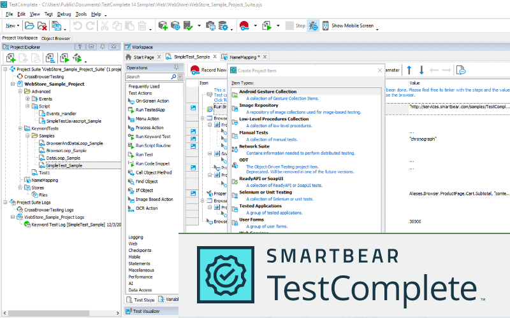Open dropdown arrow next to Run project icon
Image resolution: width=510 pixels, height=318 pixels.
coord(278,25)
